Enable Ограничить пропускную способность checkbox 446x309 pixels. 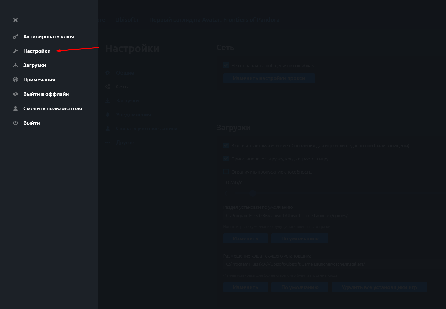pos(226,172)
